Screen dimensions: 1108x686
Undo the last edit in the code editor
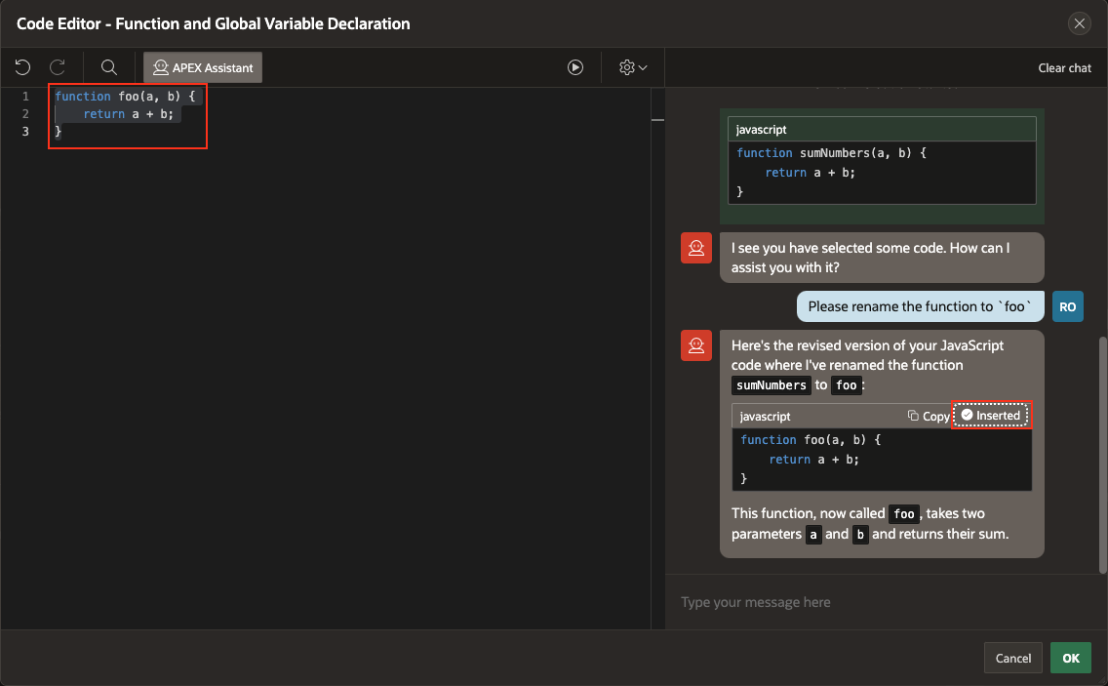point(21,66)
